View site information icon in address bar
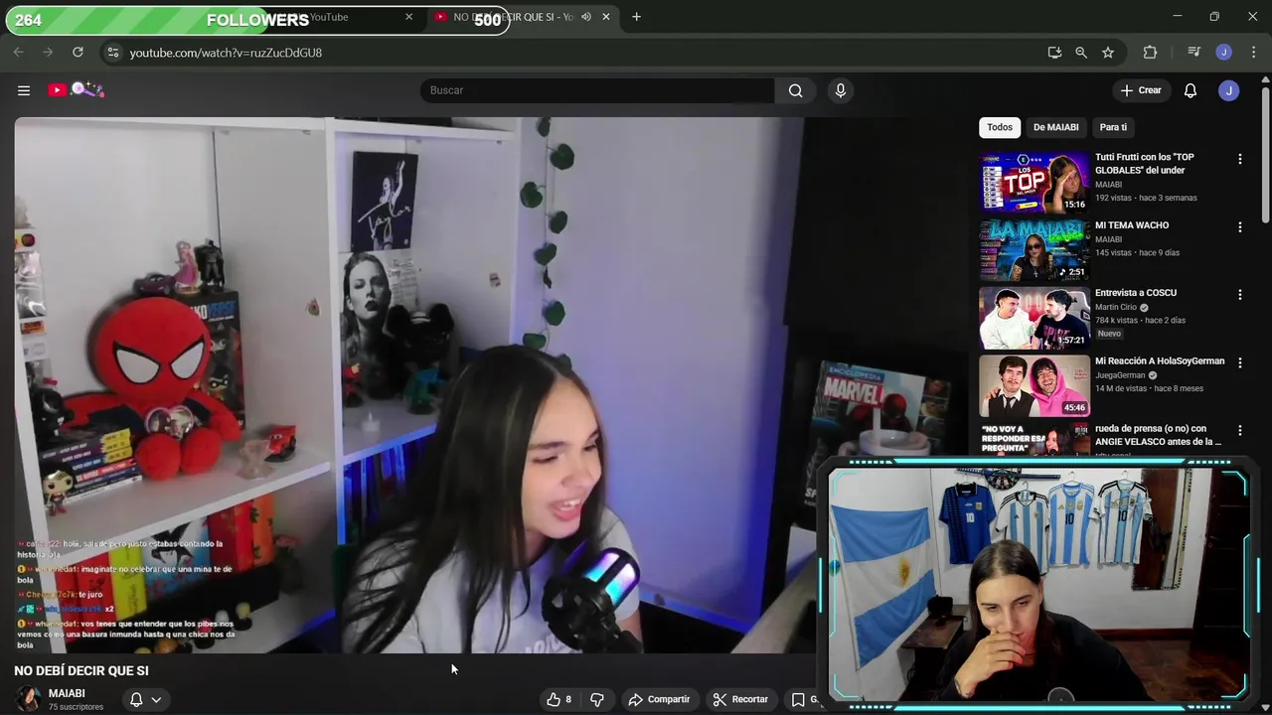1272x715 pixels. (112, 53)
